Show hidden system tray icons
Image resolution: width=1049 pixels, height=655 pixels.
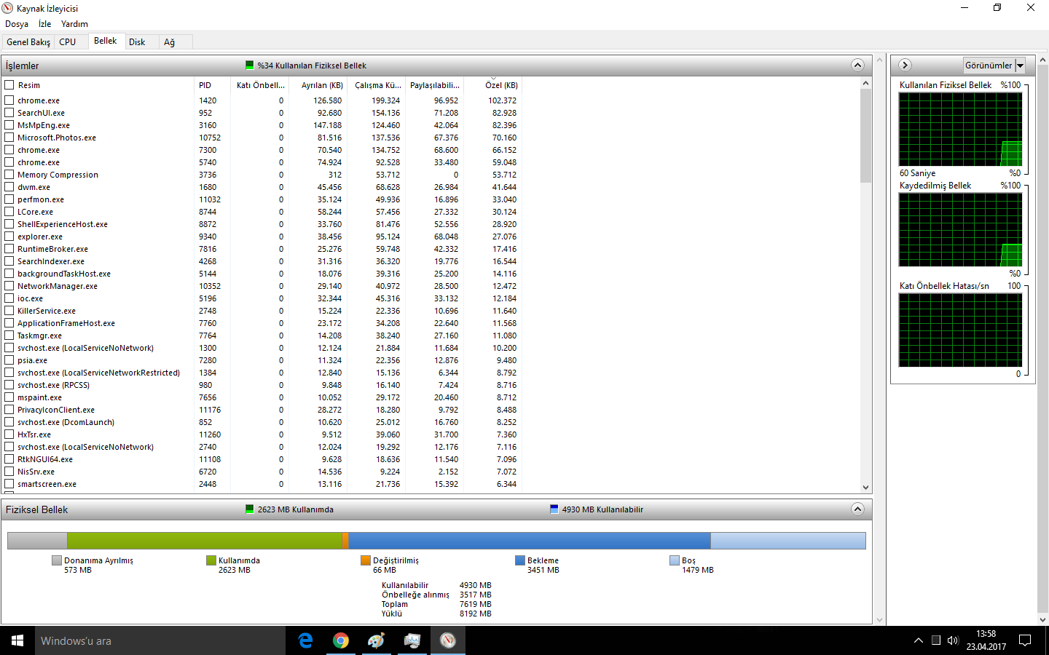coord(919,640)
